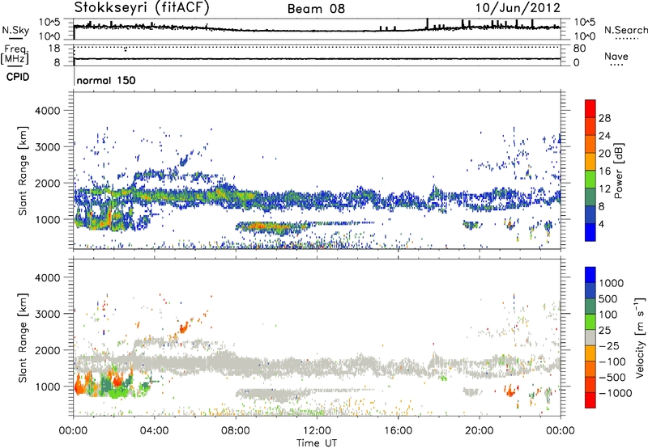Click the -1000 value on Velocity colorbar
Image resolution: width=648 pixels, height=448 pixels.
click(615, 393)
